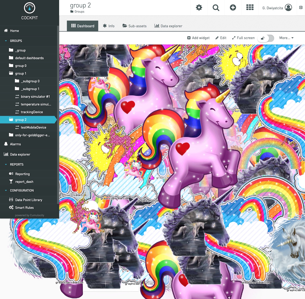
Task: Switch to the Sub-assets tab
Action: click(134, 26)
